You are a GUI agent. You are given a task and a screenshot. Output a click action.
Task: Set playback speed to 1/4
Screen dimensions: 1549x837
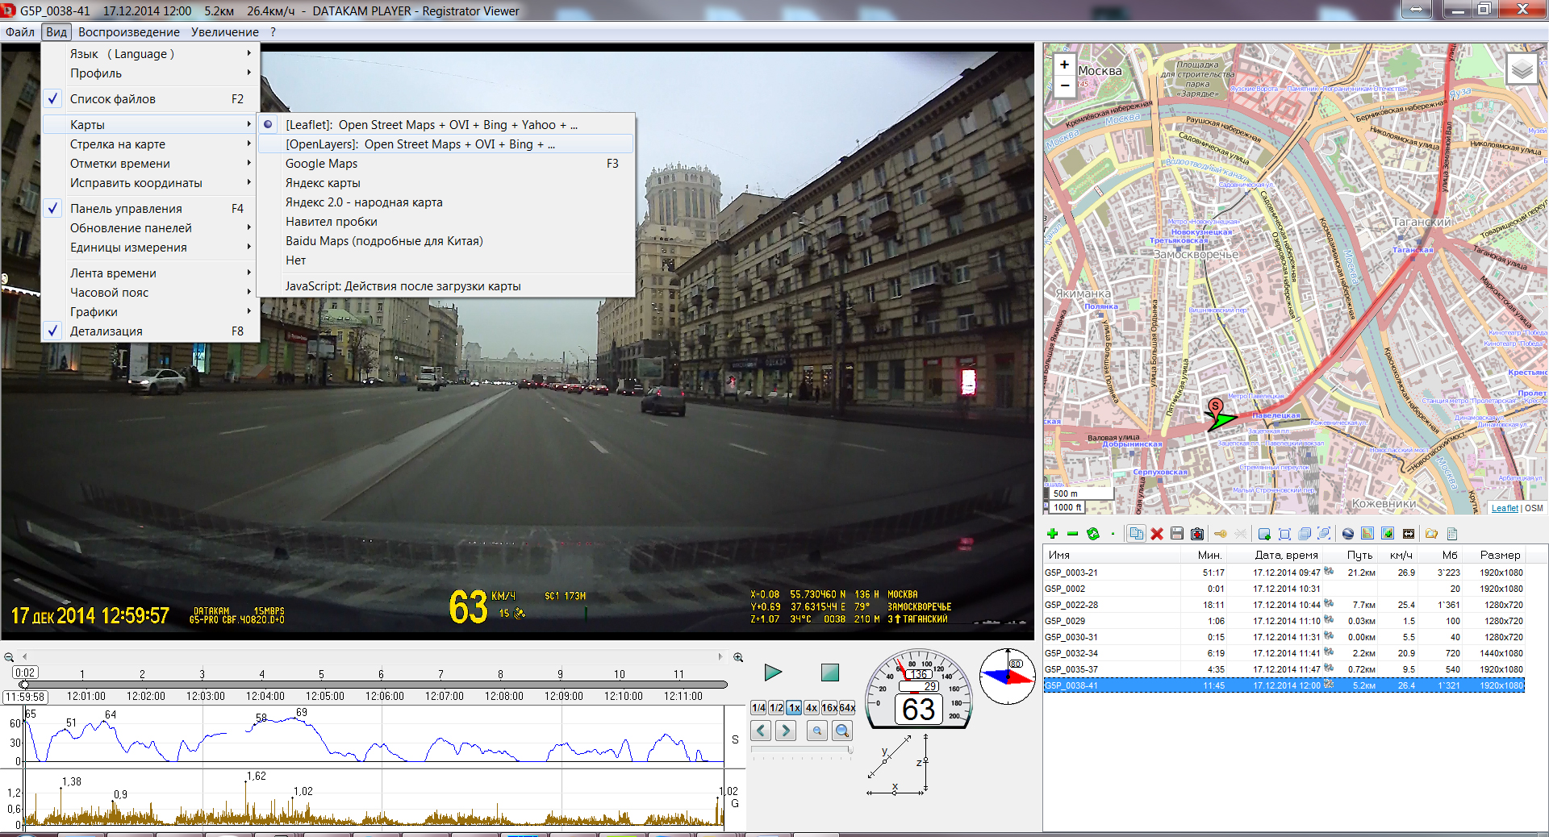point(758,707)
